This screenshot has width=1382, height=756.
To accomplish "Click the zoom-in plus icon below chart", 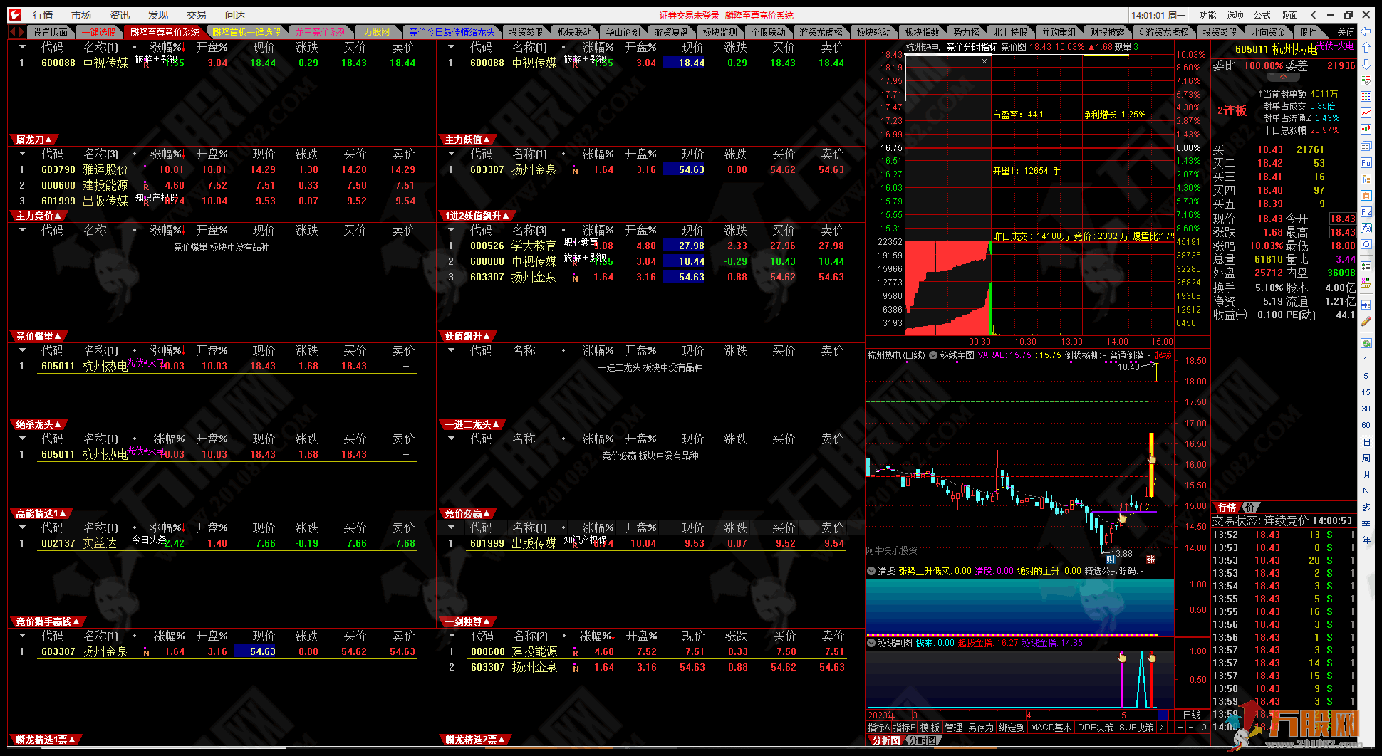I will tap(1180, 728).
